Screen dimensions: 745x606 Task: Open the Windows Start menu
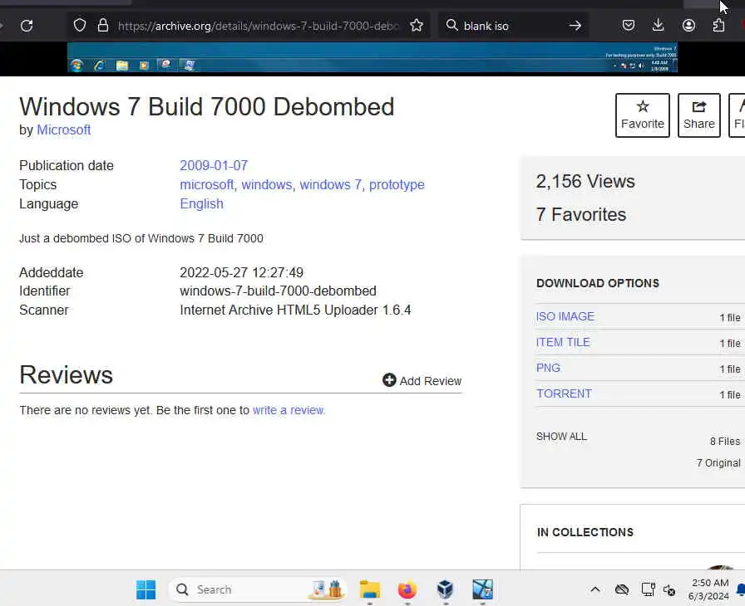(146, 589)
